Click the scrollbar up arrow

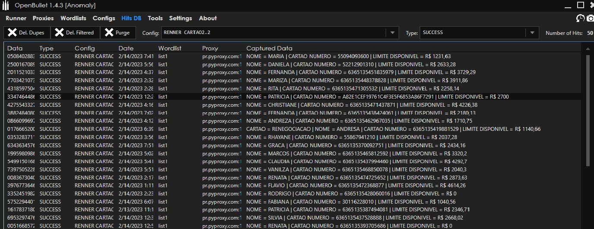click(588, 49)
